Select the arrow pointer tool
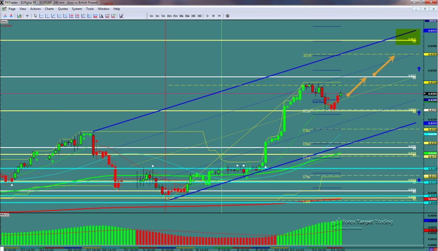 pyautogui.click(x=35, y=16)
